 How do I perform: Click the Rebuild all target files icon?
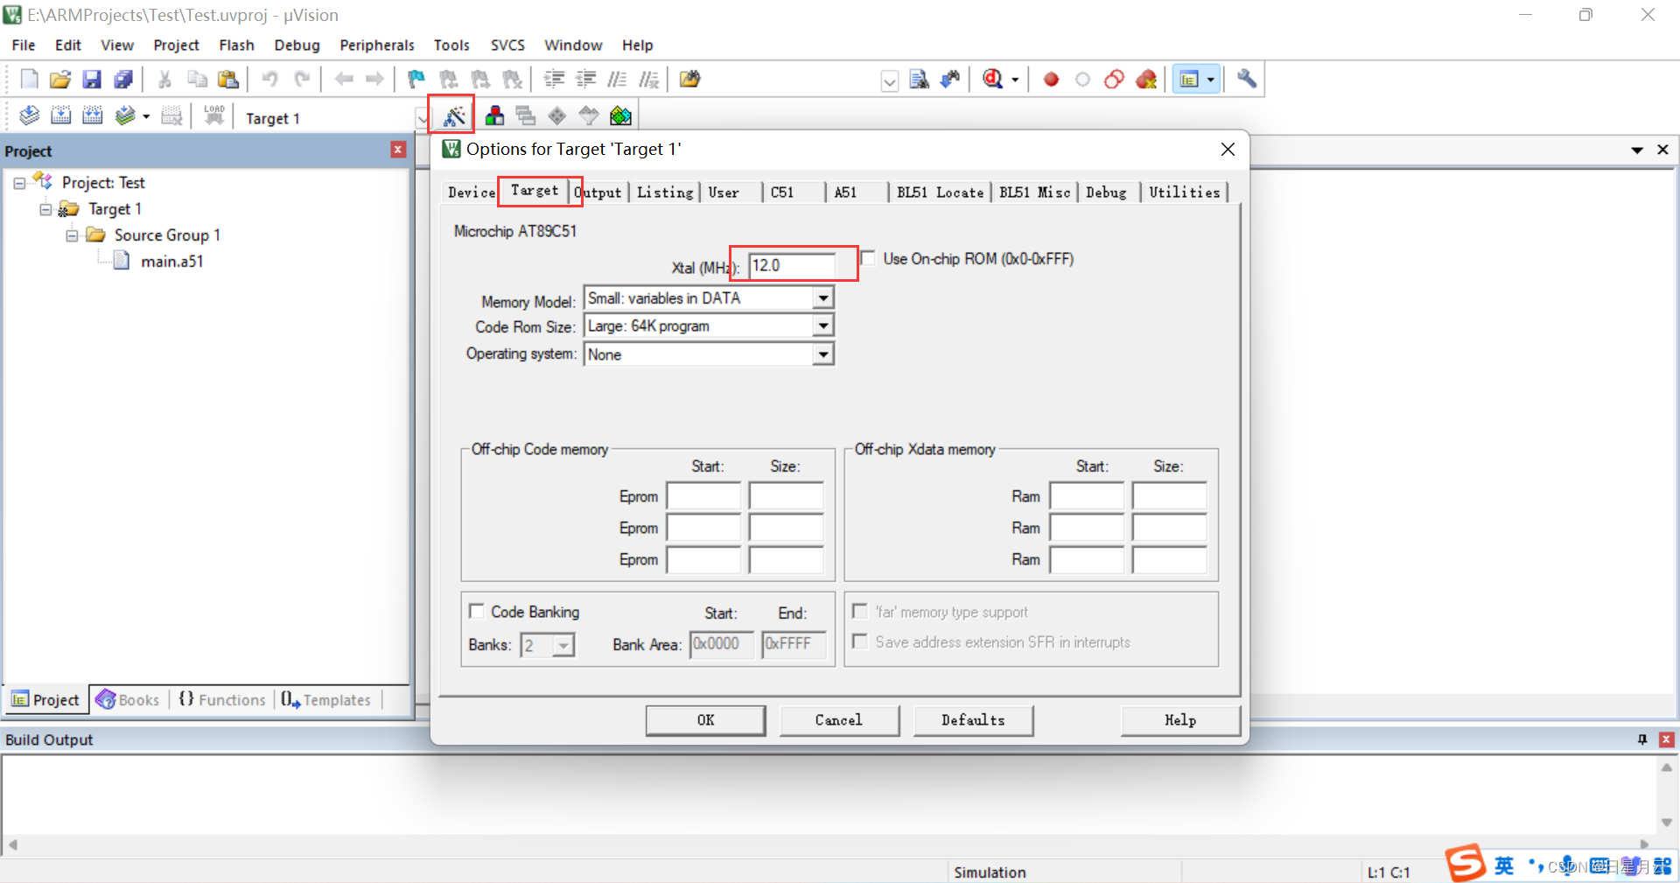tap(92, 116)
